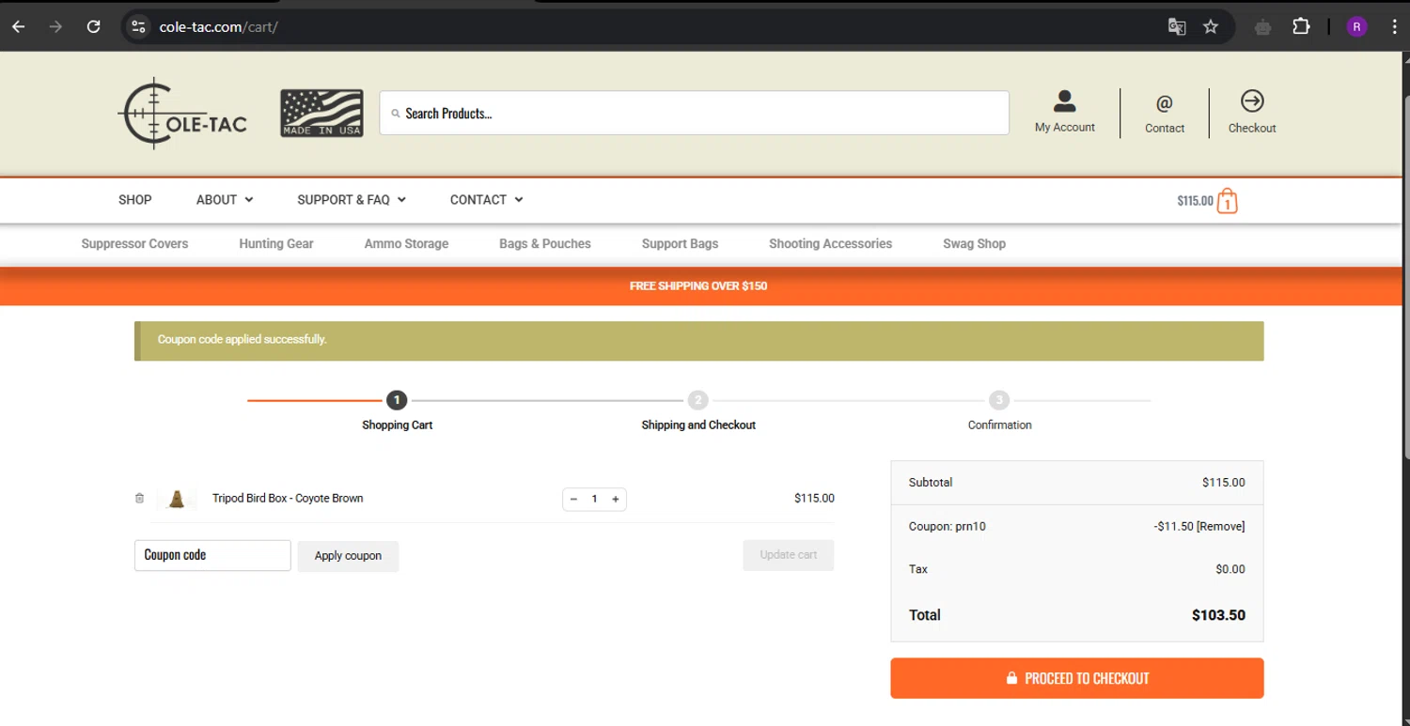Expand the SUPPORT & FAQ dropdown
This screenshot has height=726, width=1410.
coord(352,199)
